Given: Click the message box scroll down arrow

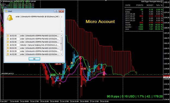Looking at the screenshot, I should click(x=61, y=31).
